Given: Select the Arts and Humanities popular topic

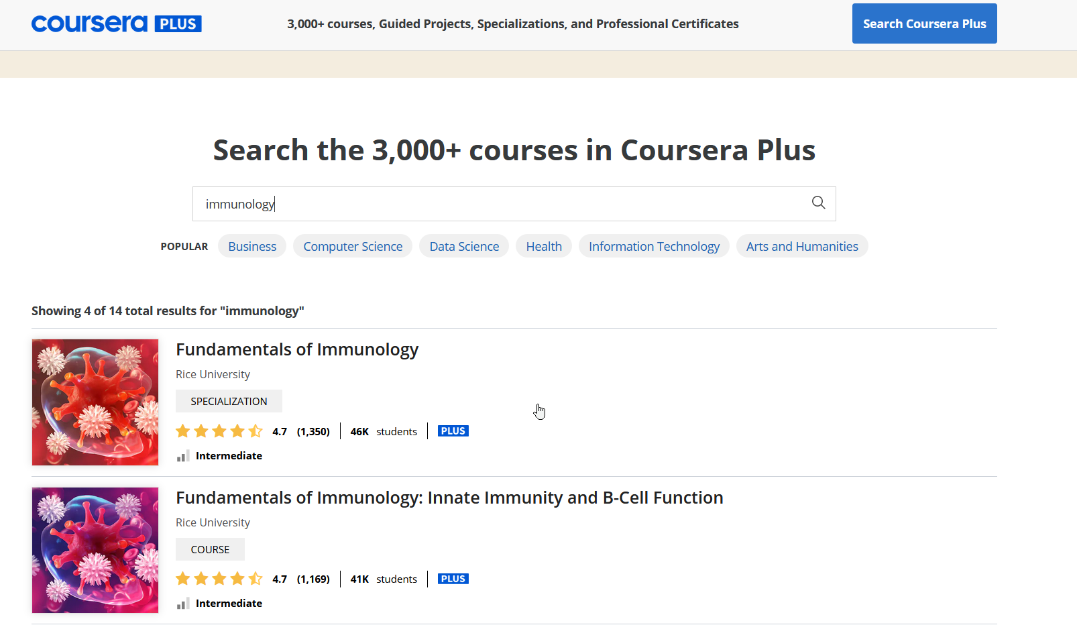Looking at the screenshot, I should (x=802, y=246).
